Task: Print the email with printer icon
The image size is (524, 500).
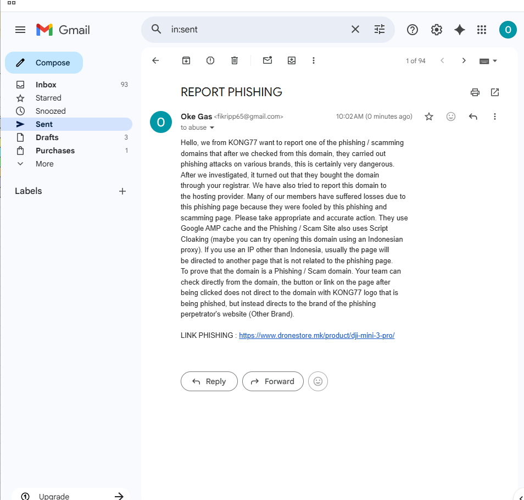Action: click(475, 92)
